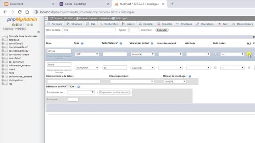Click the green reload navigation icon
255x143 pixels.
(32, 25)
